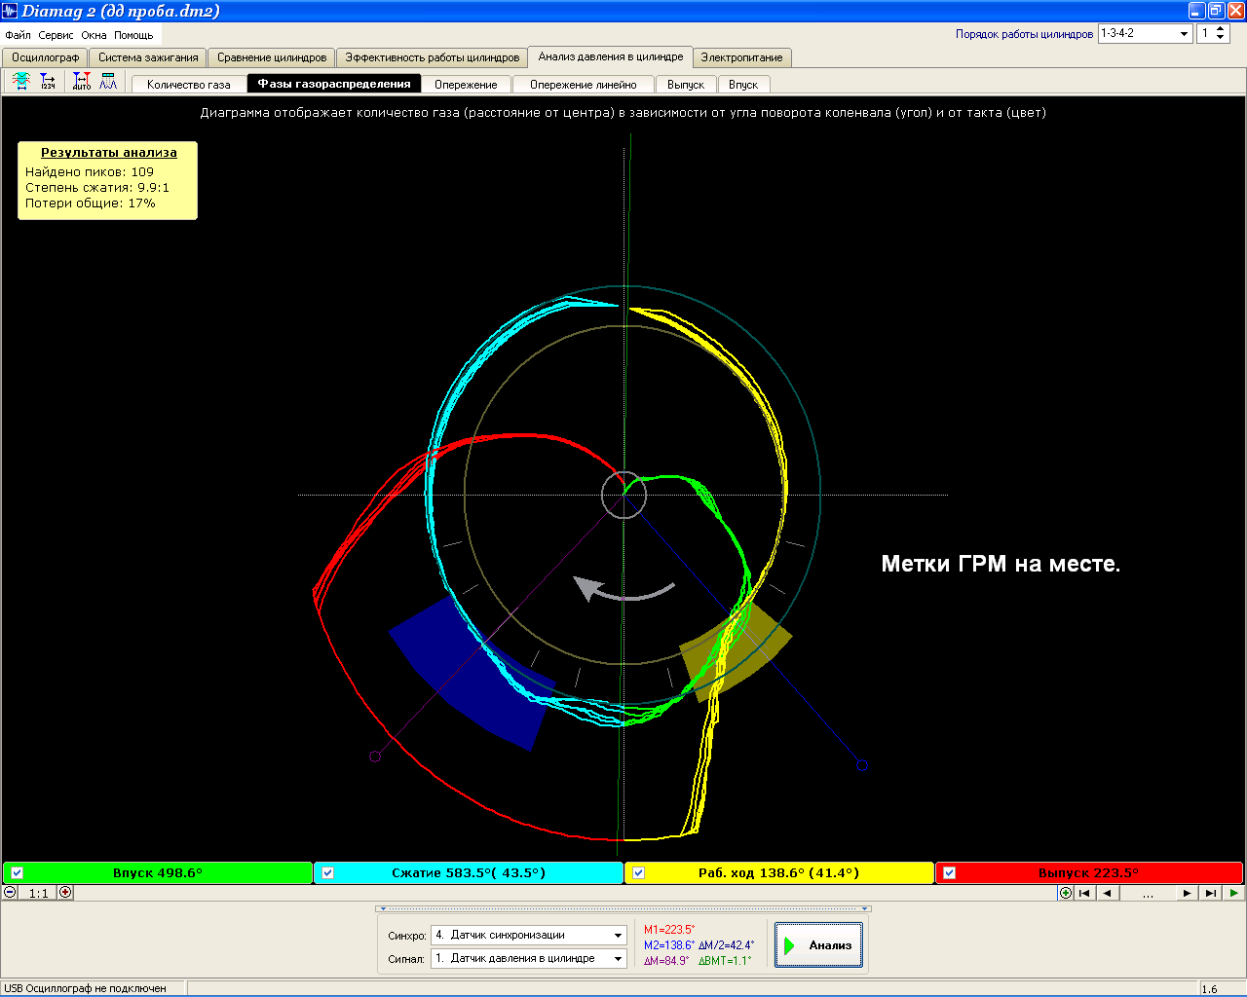Toggle the Сжатие 583.5° checkbox
This screenshot has width=1247, height=997.
coord(327,873)
